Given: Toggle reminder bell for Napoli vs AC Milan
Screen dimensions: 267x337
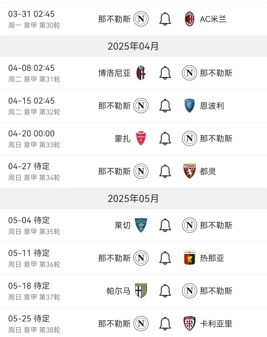Looking at the screenshot, I should click(x=165, y=19).
